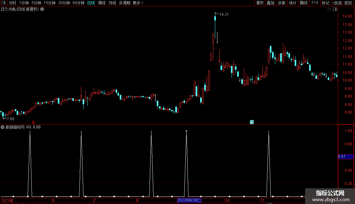This screenshot has width=355, height=204.
Task: Click the highlighted 2023/08/29 date label
Action: [x=189, y=200]
